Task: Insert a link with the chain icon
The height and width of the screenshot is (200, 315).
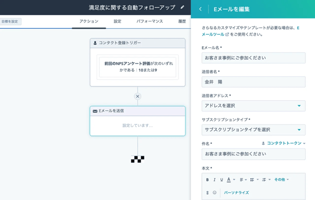Action: tap(207, 193)
